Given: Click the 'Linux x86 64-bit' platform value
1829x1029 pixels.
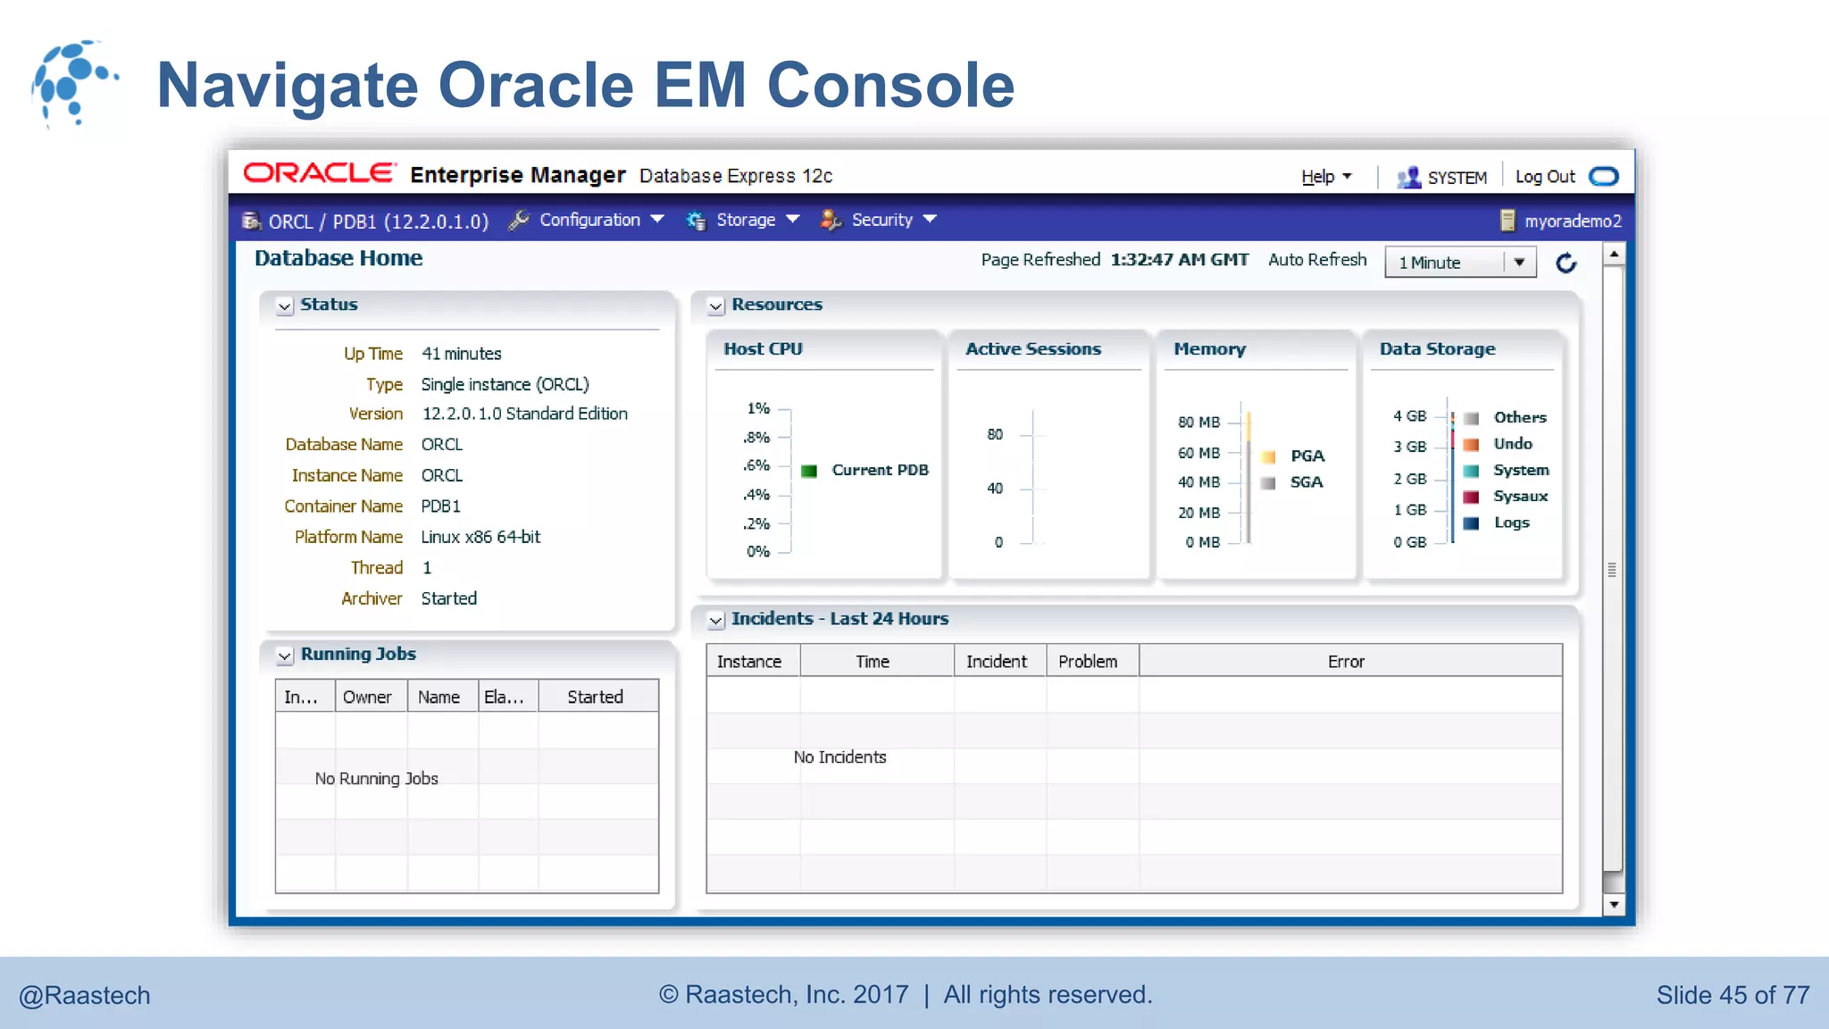Looking at the screenshot, I should point(480,537).
